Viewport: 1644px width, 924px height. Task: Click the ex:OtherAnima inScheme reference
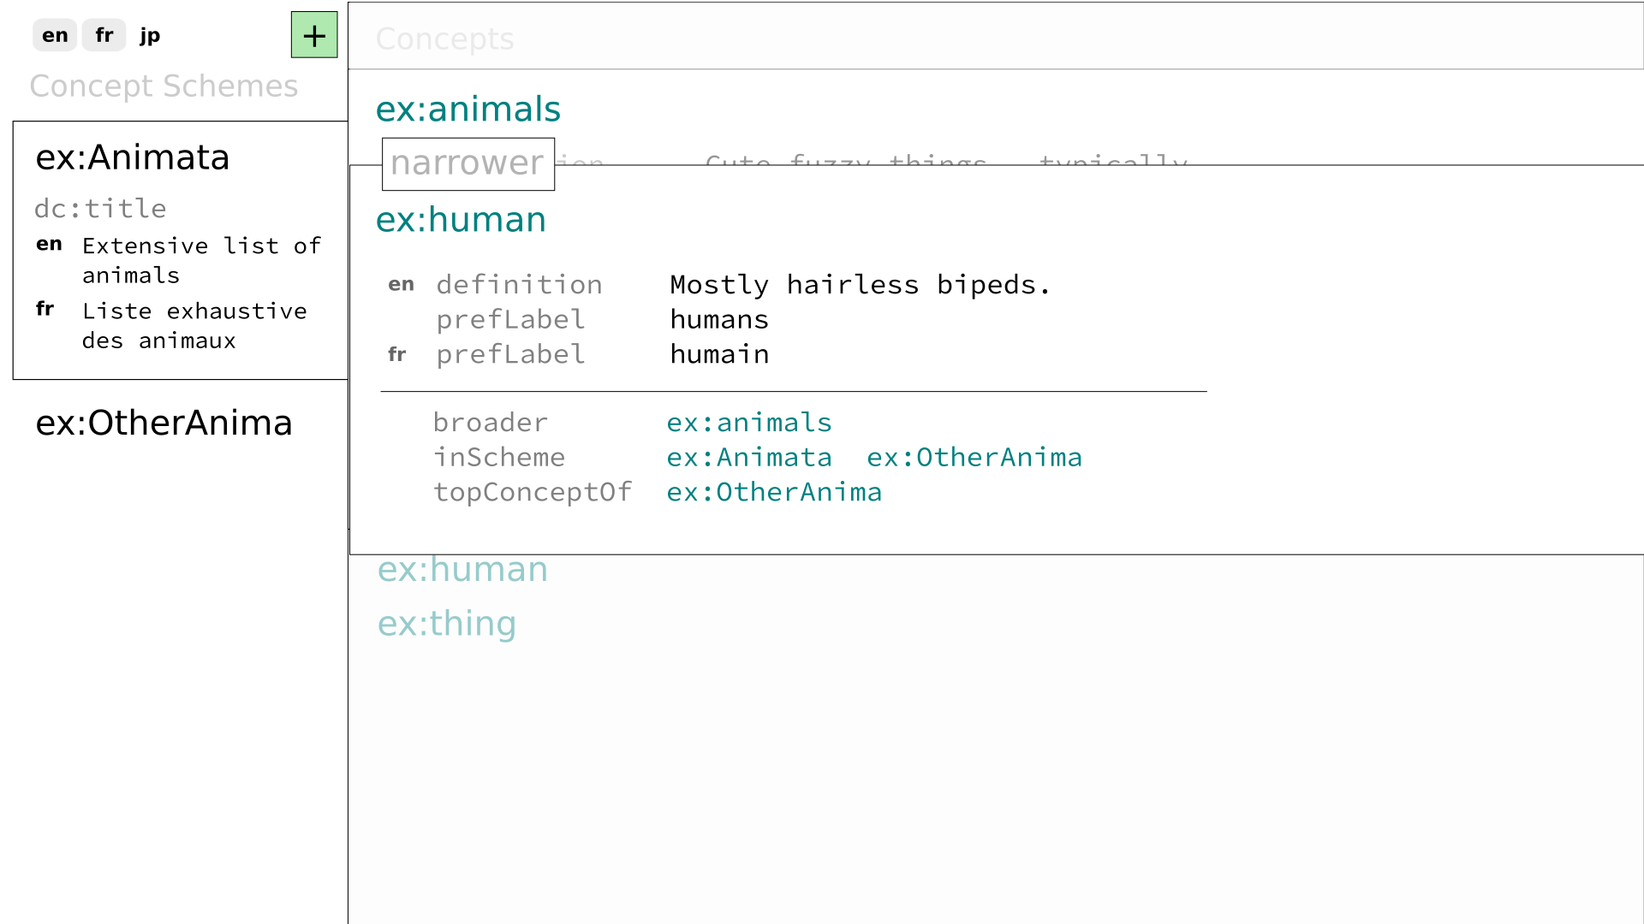pyautogui.click(x=974, y=457)
